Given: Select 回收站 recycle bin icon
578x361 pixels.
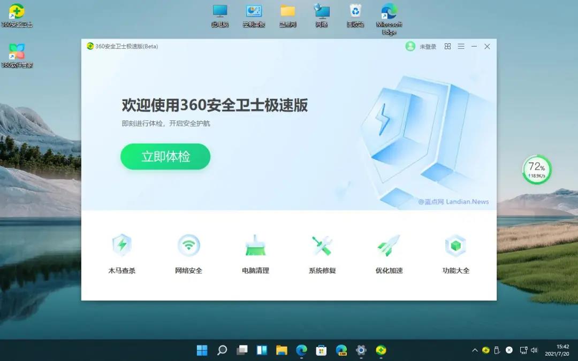Looking at the screenshot, I should tap(355, 16).
